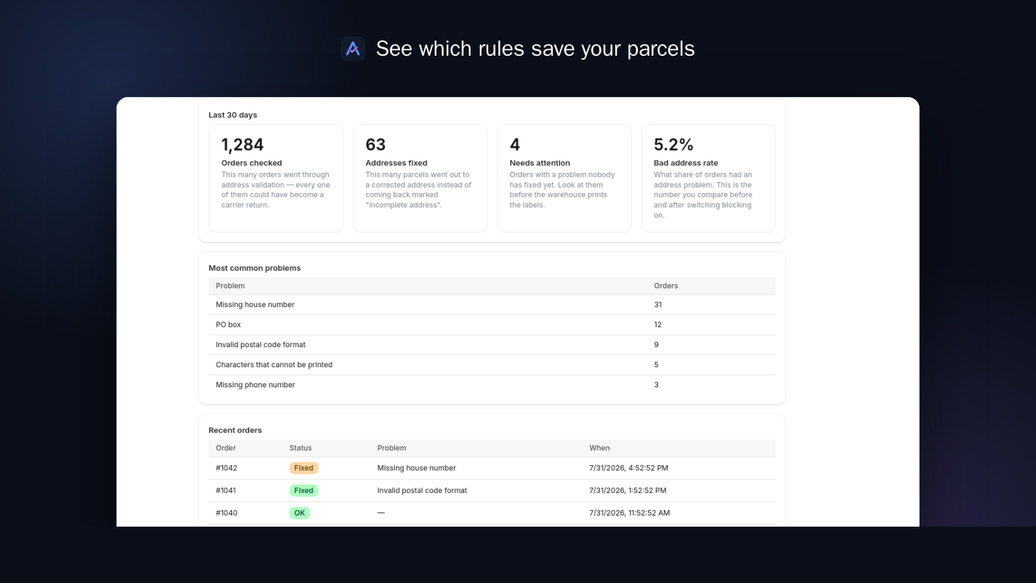
Task: Click the Problem column header in common problems
Action: 231,286
